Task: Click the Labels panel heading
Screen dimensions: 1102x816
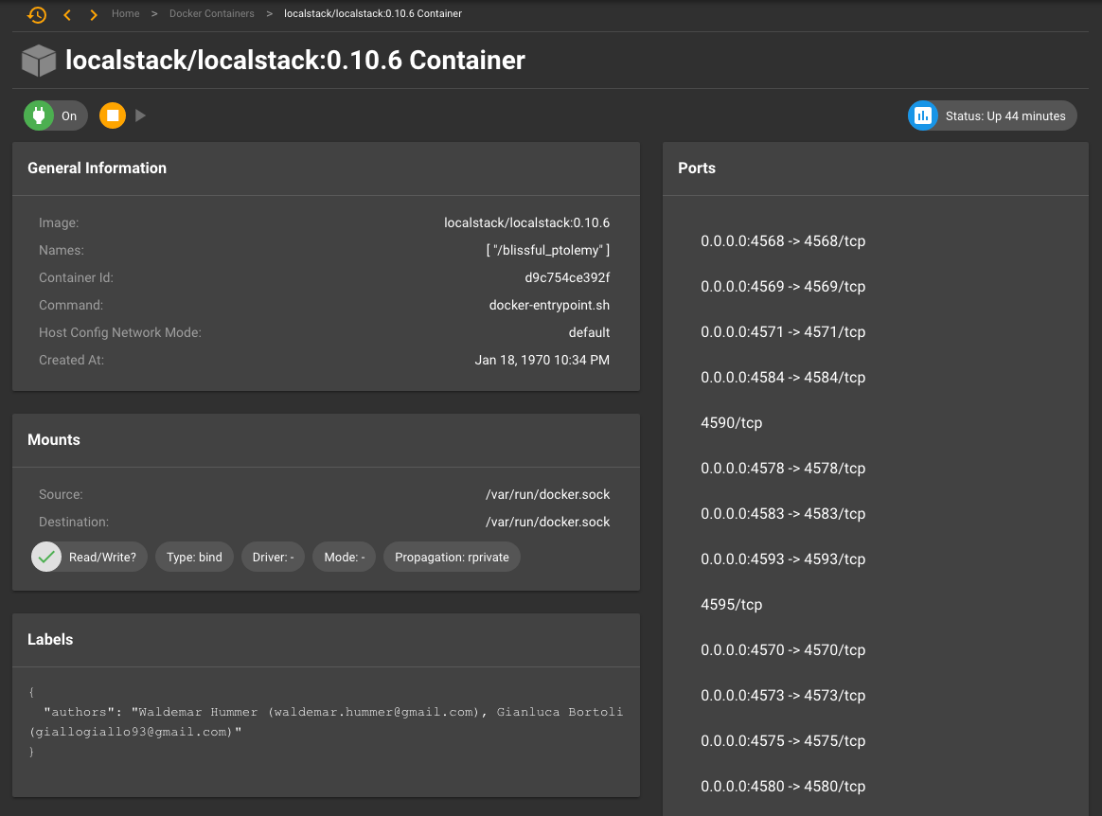Action: click(50, 640)
